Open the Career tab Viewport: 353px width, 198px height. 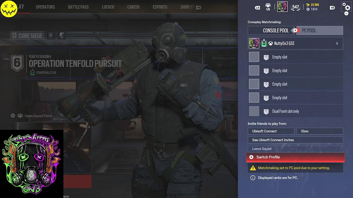[133, 7]
